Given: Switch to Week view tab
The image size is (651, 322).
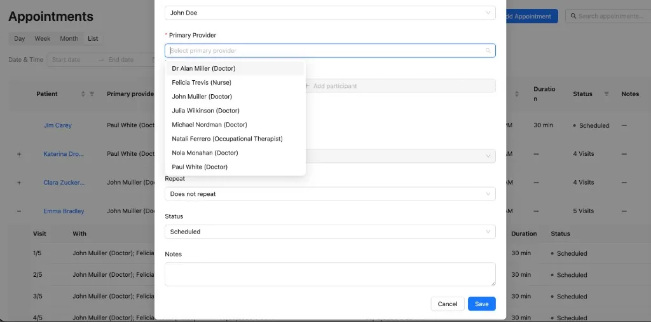Looking at the screenshot, I should click(43, 39).
